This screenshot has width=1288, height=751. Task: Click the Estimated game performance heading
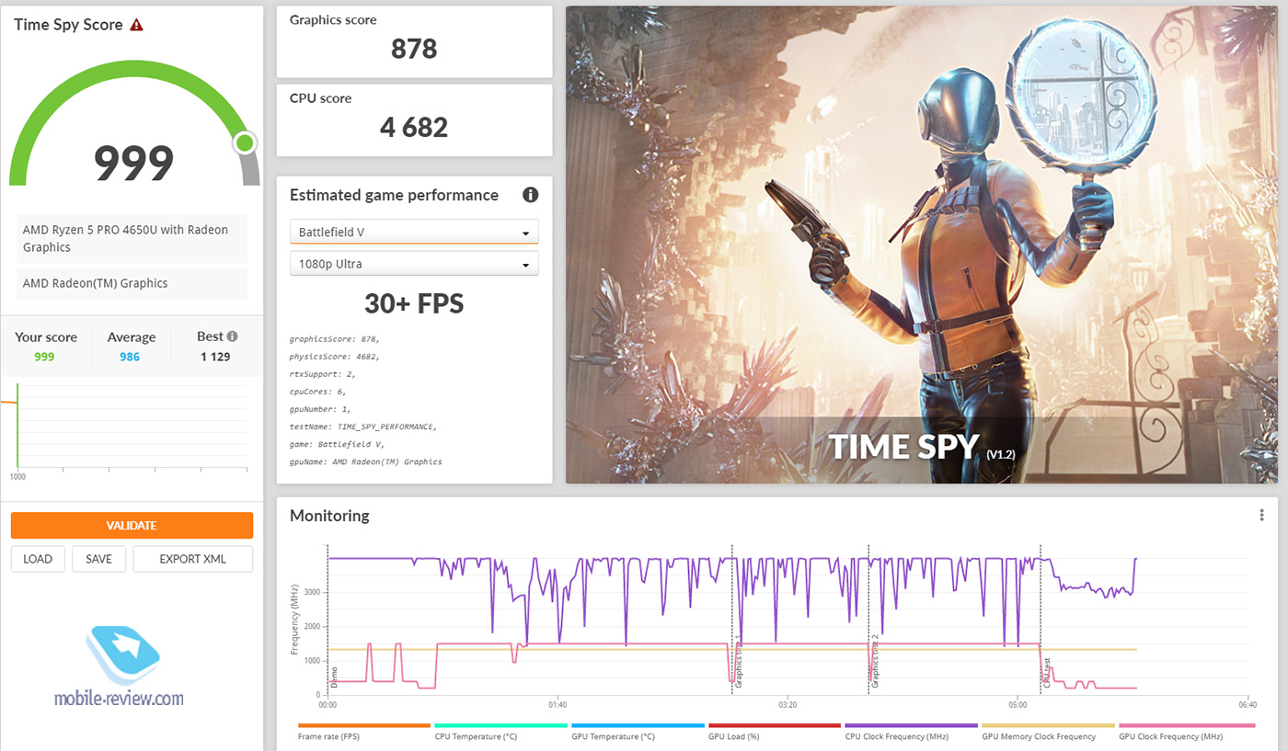[394, 195]
